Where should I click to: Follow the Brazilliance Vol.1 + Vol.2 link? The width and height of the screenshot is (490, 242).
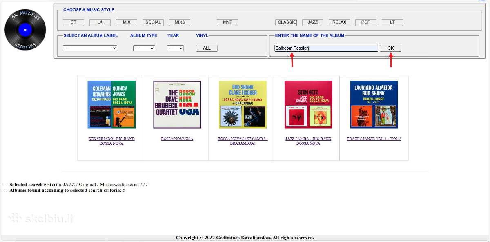(x=374, y=139)
